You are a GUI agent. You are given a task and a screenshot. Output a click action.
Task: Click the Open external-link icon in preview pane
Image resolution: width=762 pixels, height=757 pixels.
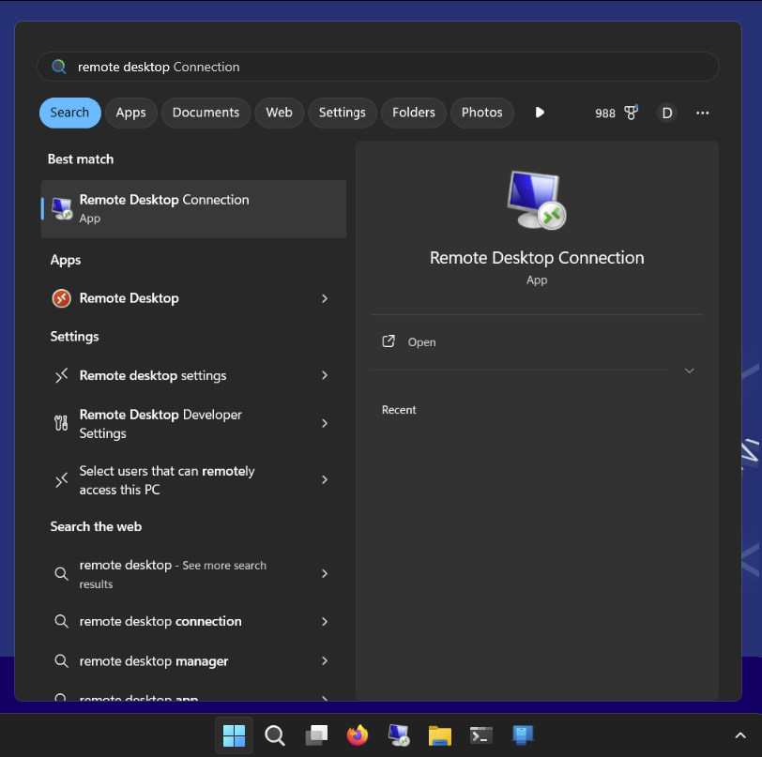(389, 341)
